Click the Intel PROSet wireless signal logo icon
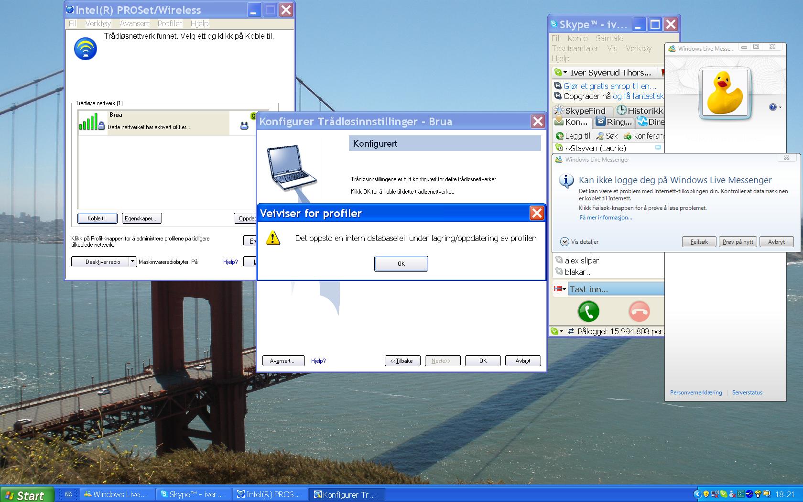This screenshot has height=502, width=803. point(86,49)
